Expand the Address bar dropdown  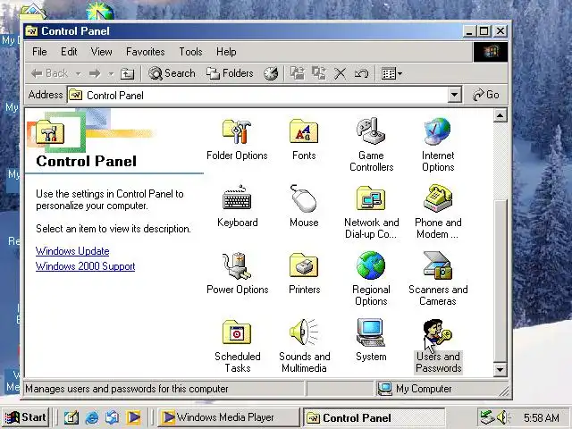[x=454, y=95]
